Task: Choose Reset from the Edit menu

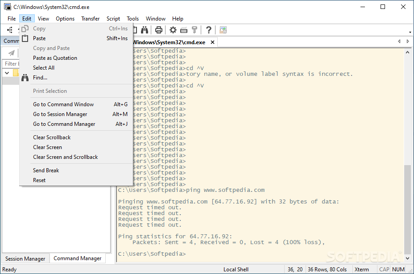Action: coord(76,180)
